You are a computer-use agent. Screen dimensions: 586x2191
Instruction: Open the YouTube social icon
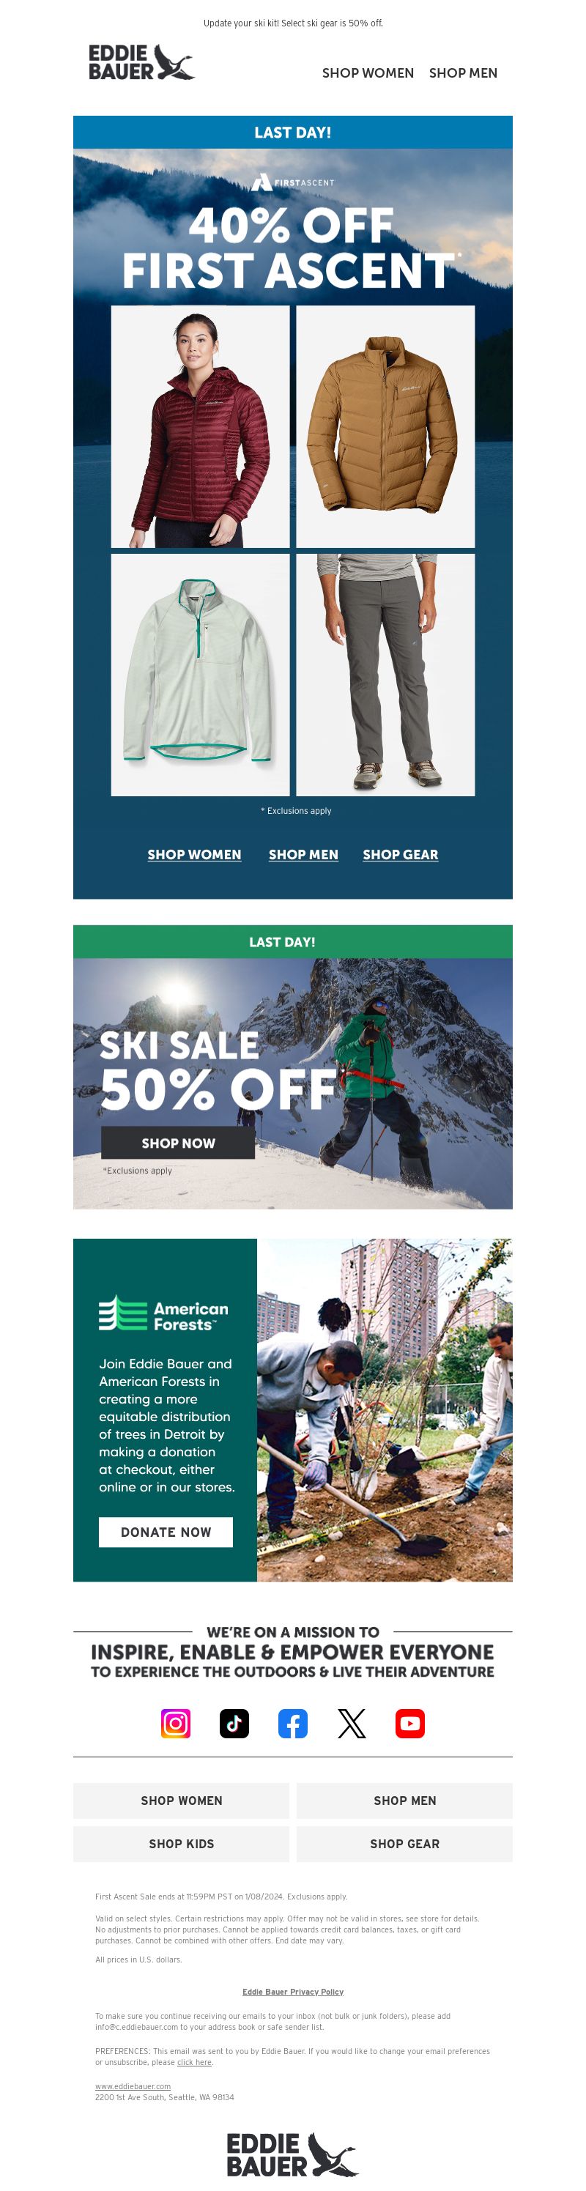(x=410, y=1723)
